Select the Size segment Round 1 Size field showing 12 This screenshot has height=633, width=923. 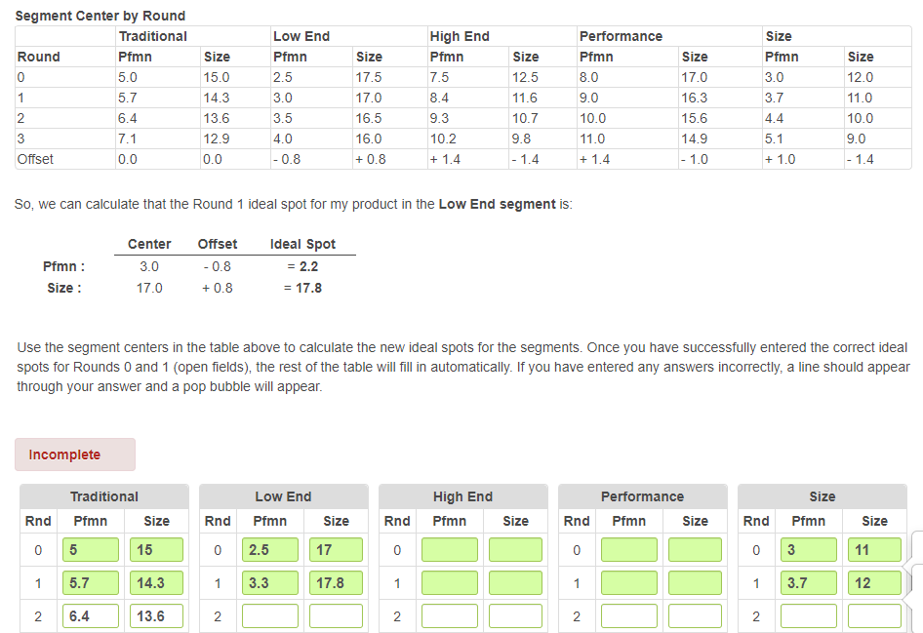[874, 582]
